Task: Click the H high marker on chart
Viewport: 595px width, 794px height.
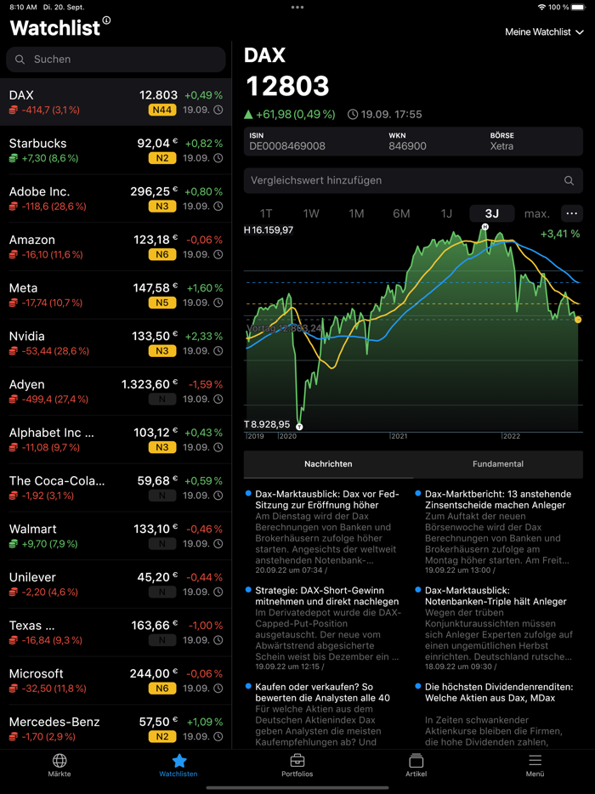Action: point(484,227)
